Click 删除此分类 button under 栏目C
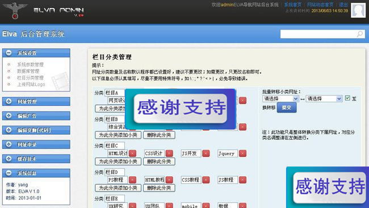 [159, 161]
